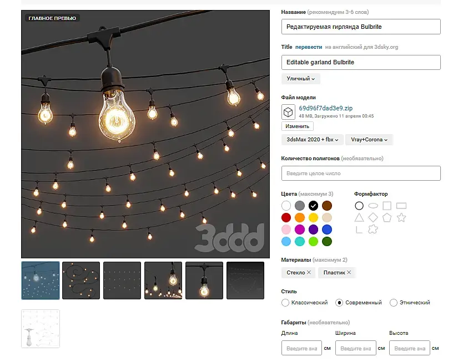The image size is (453, 362).
Task: Select the Этнический style radio button
Action: (394, 303)
